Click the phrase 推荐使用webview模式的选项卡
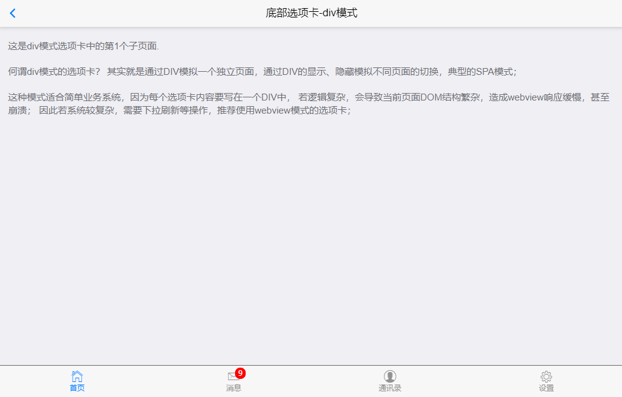 (284, 110)
